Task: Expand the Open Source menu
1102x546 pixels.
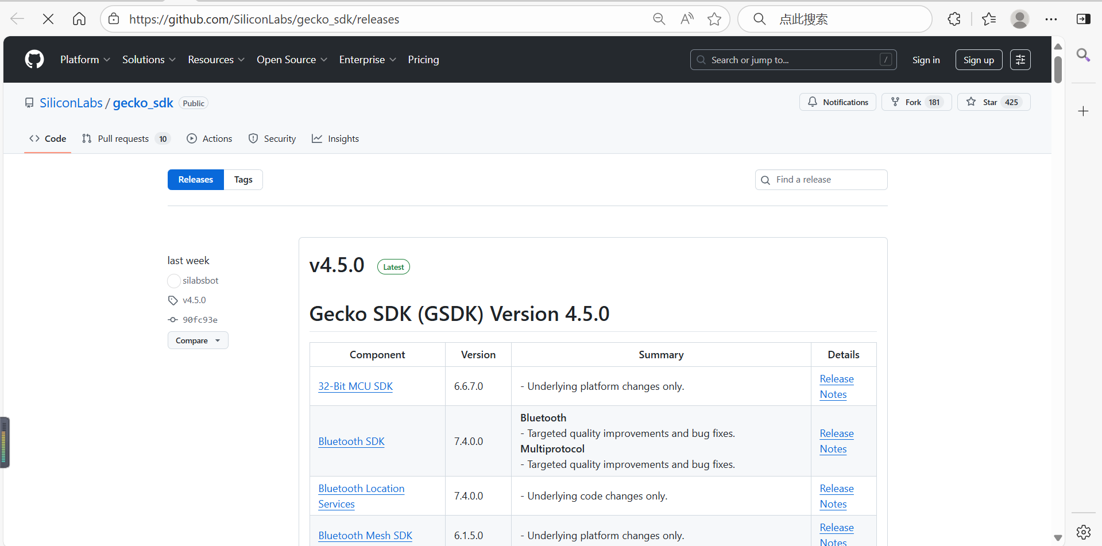Action: (292, 60)
